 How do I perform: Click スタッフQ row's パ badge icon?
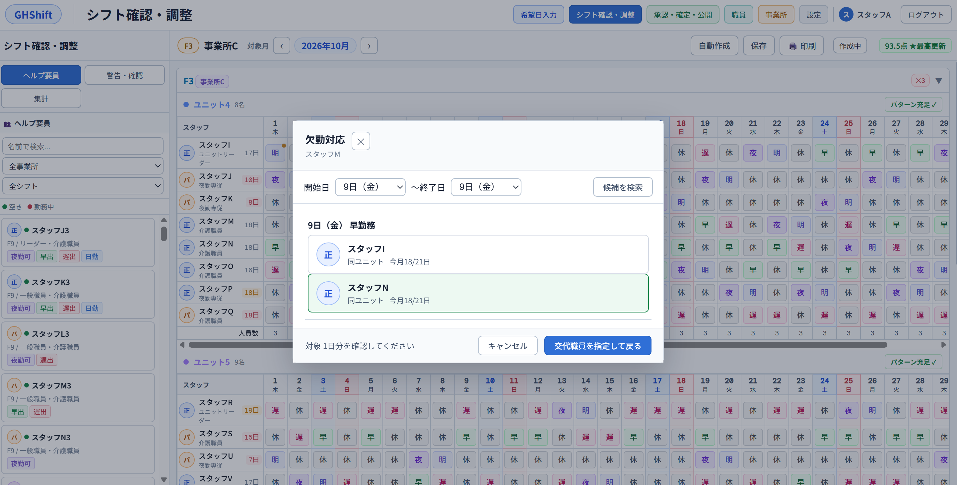point(186,315)
